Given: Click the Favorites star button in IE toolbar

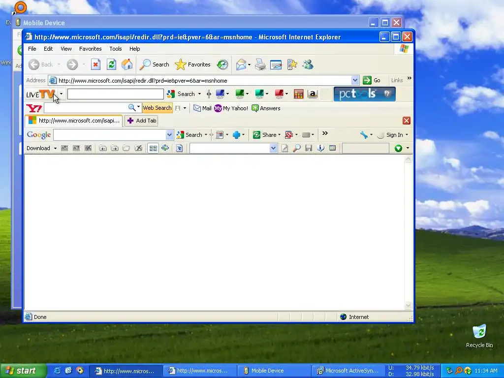Looking at the screenshot, I should (x=193, y=64).
